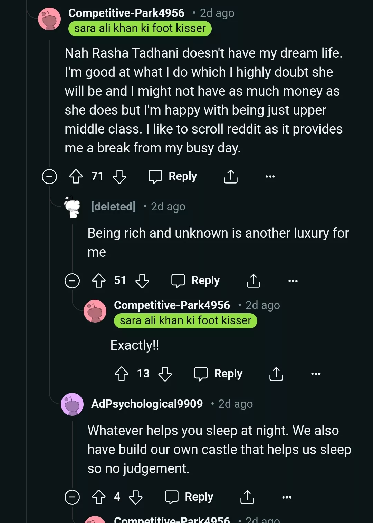373x523 pixels.
Task: Open more options for the 71-point comment
Action: tap(270, 177)
